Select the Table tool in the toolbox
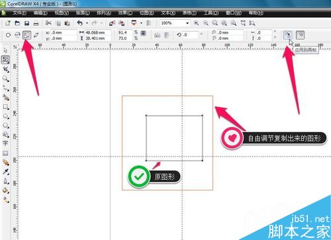This screenshot has height=240, width=331. [5, 153]
